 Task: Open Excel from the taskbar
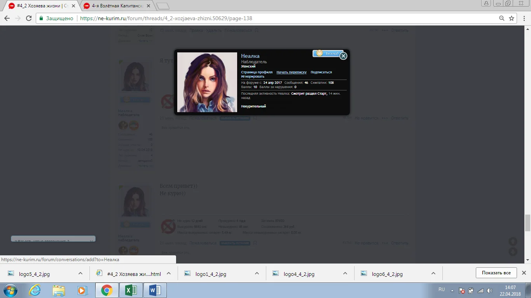click(131, 290)
